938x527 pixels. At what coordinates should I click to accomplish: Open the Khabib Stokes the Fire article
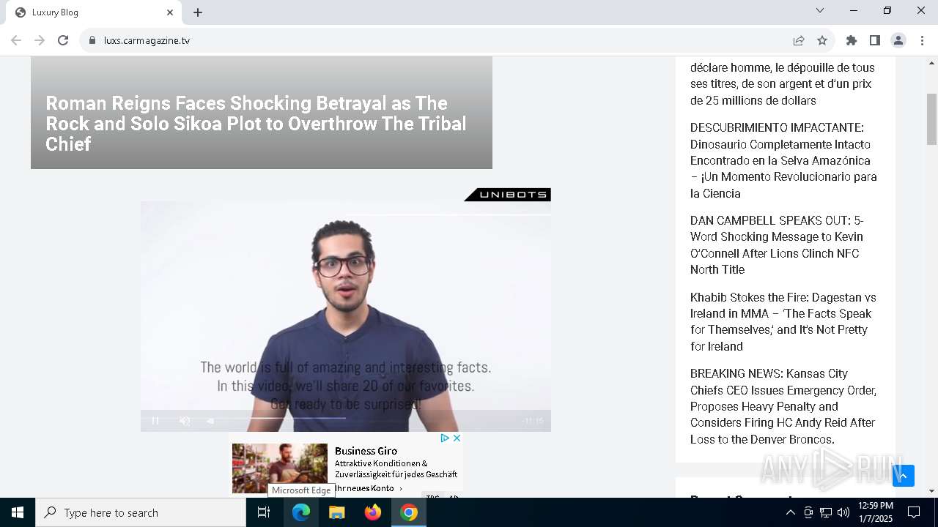(x=783, y=322)
